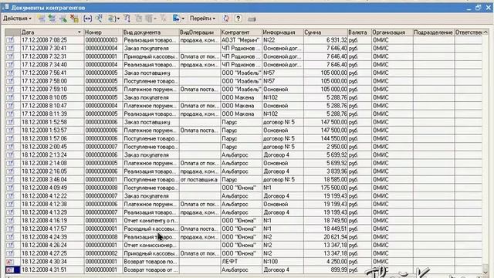Click scroll-up arrow of the vertical scrollbar
Image resolution: width=494 pixels, height=278 pixels.
tap(486, 32)
